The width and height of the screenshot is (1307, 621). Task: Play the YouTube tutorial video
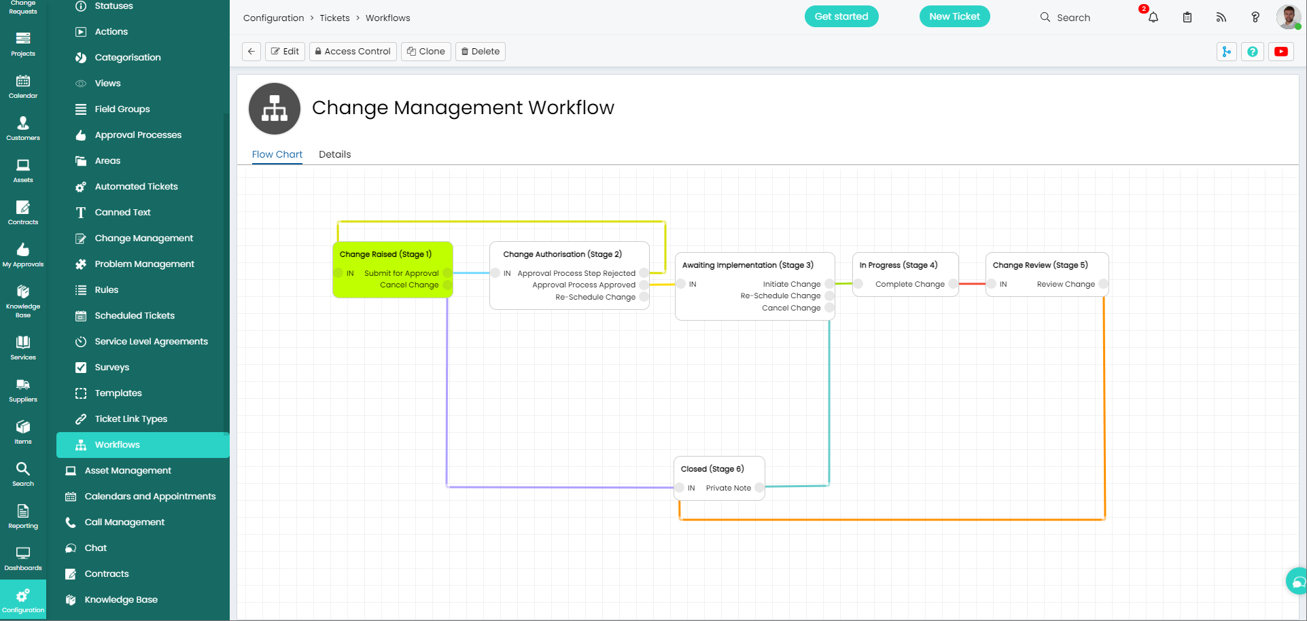coord(1280,51)
